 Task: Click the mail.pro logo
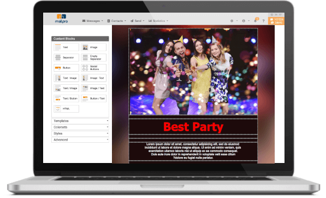point(61,19)
